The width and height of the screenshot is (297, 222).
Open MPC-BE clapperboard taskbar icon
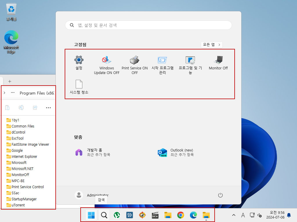(x=155, y=215)
